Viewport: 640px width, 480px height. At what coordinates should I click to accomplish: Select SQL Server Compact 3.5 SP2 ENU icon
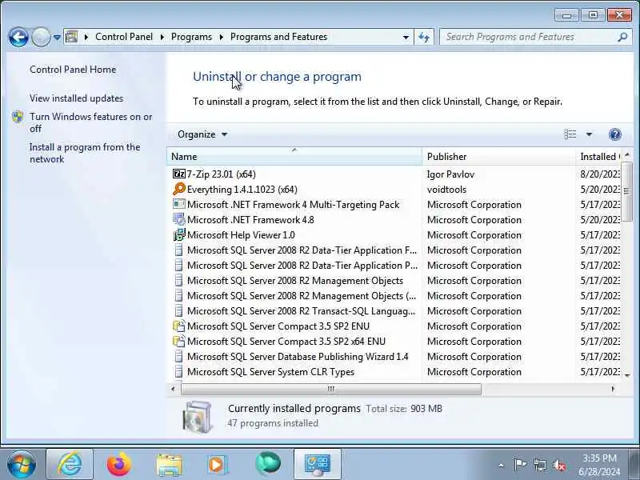[178, 326]
